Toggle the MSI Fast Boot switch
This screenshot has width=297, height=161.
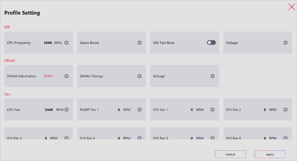211,42
